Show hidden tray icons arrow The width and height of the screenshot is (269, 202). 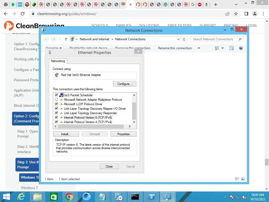pyautogui.click(x=225, y=197)
